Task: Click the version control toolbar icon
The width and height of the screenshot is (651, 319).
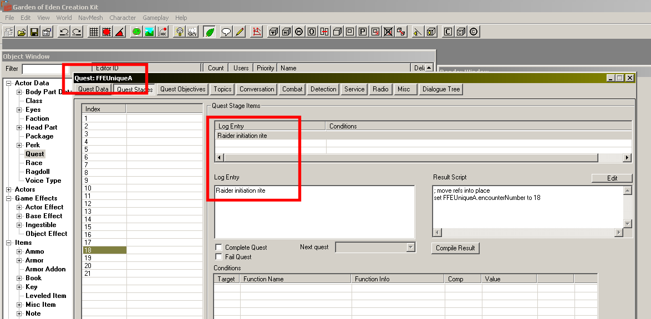Action: (9, 32)
